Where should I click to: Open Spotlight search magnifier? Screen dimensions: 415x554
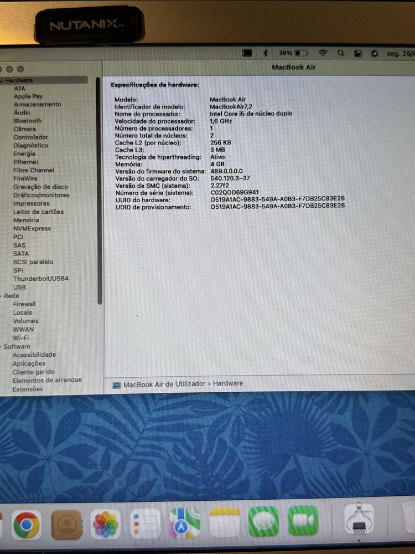coord(340,53)
